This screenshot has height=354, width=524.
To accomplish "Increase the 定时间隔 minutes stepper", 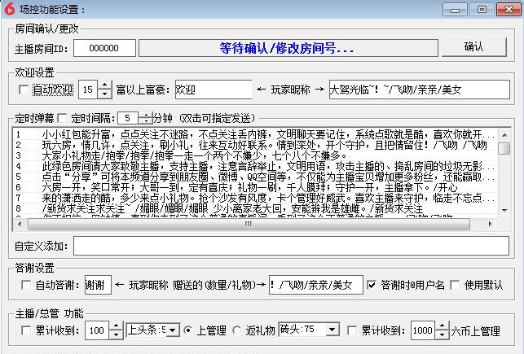I will pyautogui.click(x=145, y=115).
